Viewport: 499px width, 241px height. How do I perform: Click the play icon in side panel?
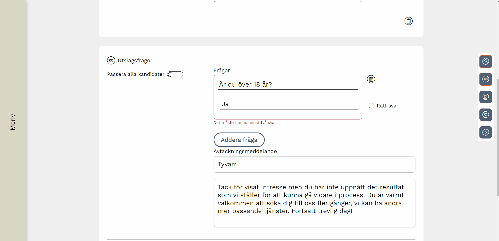pos(485,132)
